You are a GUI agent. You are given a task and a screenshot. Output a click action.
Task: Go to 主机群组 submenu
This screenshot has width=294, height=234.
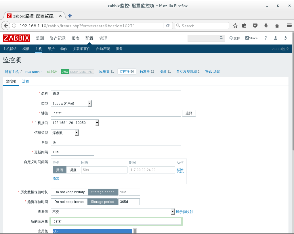click(x=10, y=49)
